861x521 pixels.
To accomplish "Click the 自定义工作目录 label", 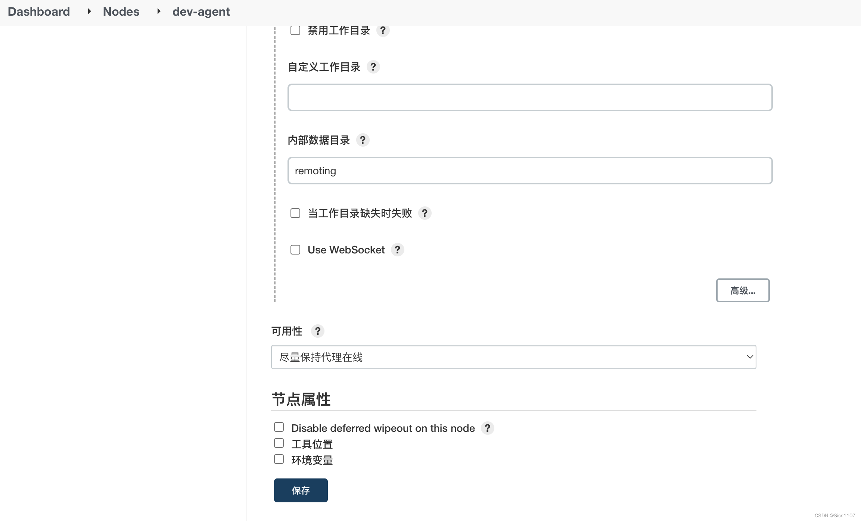I will point(324,67).
